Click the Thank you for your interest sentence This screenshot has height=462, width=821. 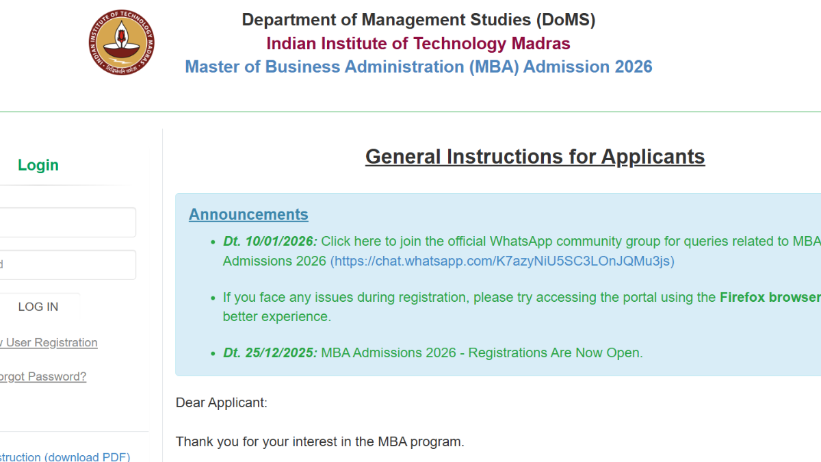click(x=320, y=441)
